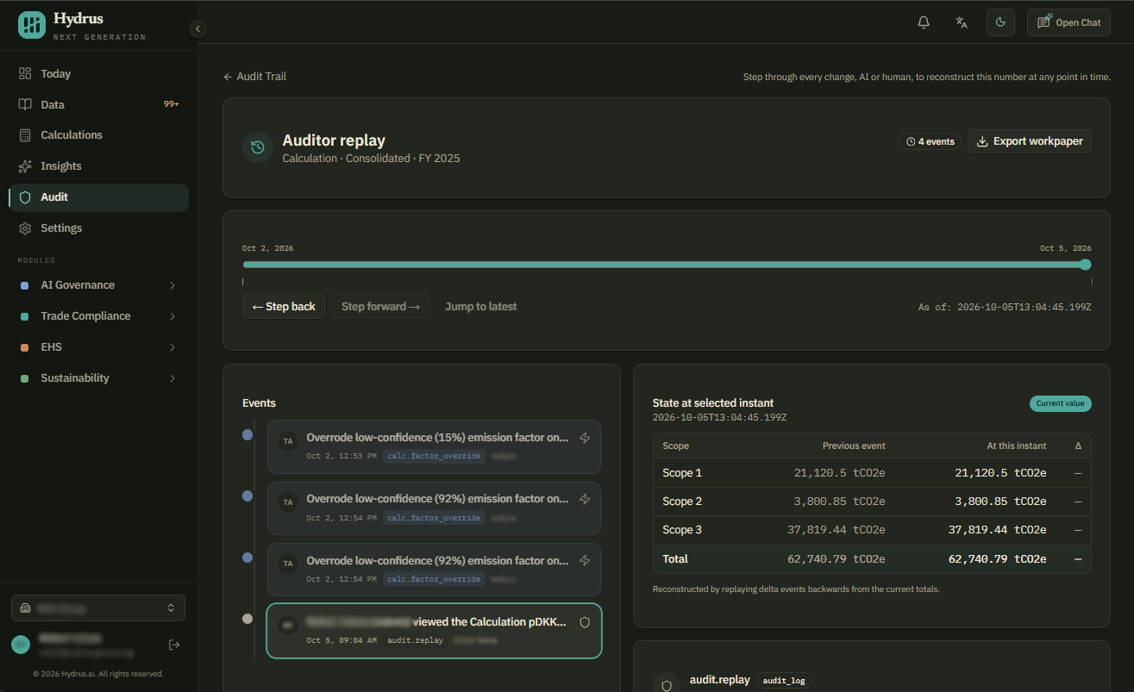Click the replay timeline slider handle

1086,265
